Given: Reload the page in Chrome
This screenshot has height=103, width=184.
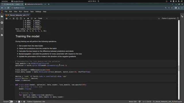Looking at the screenshot, I should pyautogui.click(x=8, y=8).
